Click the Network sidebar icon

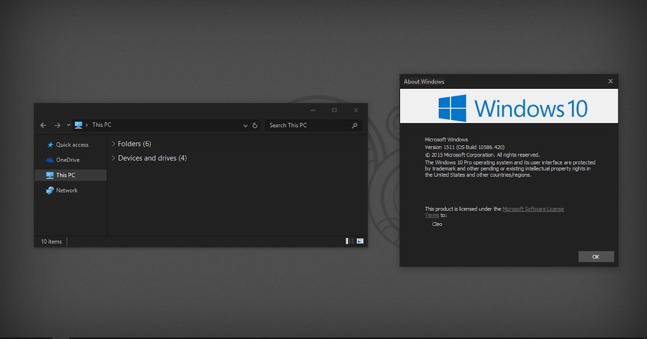coord(50,190)
